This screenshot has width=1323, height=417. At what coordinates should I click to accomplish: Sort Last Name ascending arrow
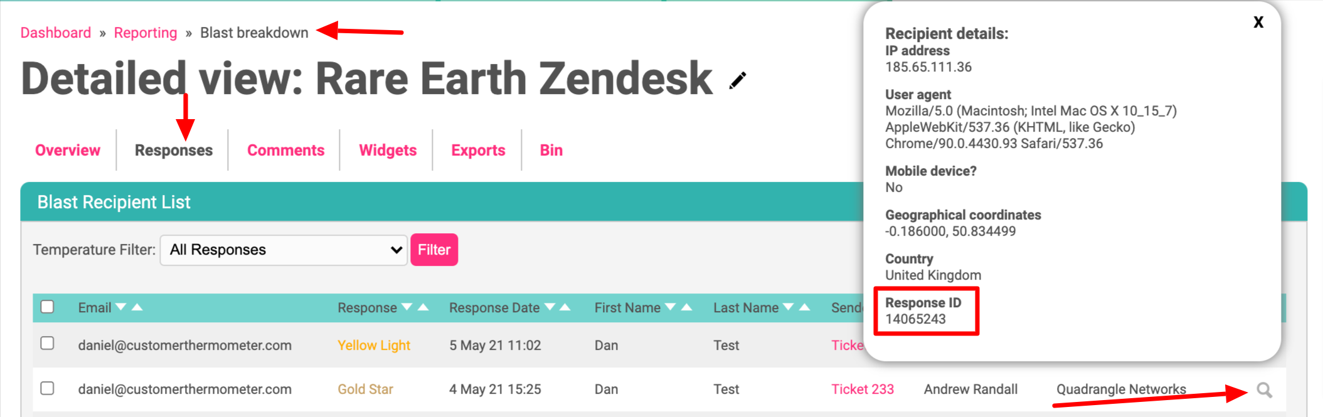coord(804,307)
